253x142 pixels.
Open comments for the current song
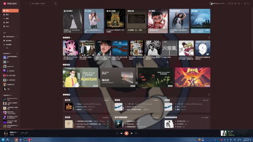26,133
